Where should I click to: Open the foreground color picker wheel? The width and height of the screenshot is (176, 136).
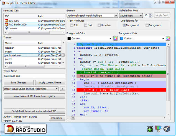pyautogui.click(x=115, y=38)
